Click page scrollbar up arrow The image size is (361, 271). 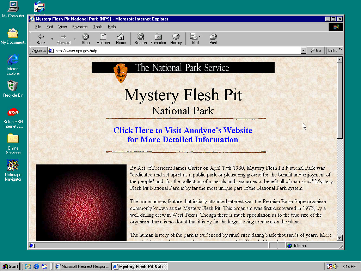click(340, 60)
